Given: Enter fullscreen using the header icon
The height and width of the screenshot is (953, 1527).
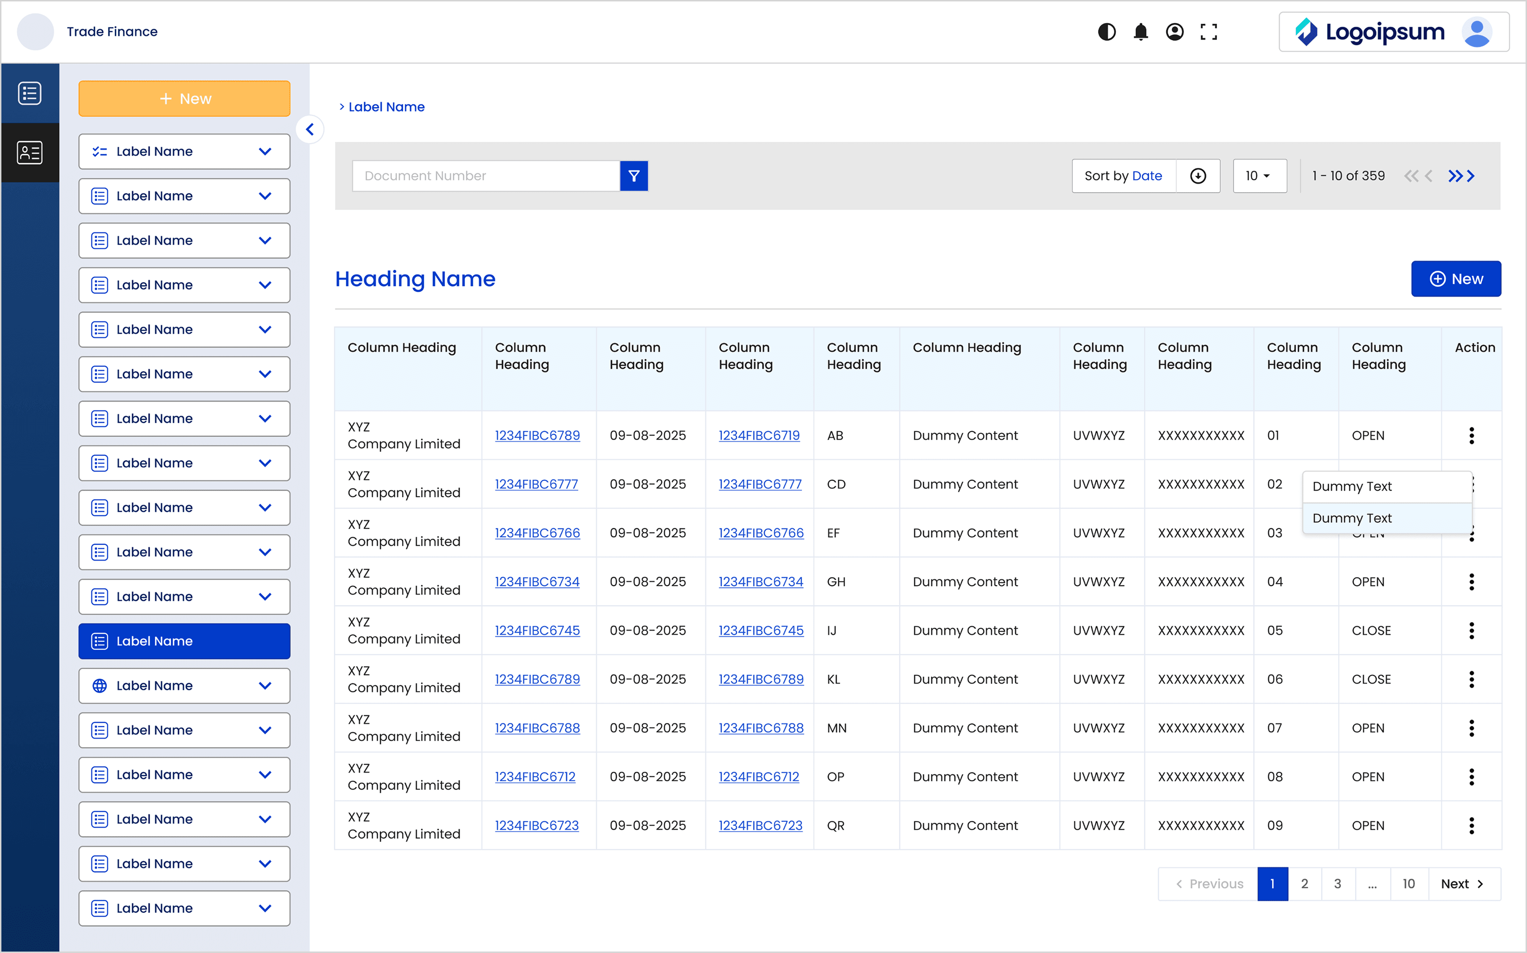Looking at the screenshot, I should 1209,31.
